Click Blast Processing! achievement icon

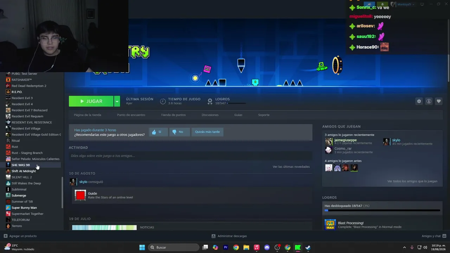(x=330, y=225)
